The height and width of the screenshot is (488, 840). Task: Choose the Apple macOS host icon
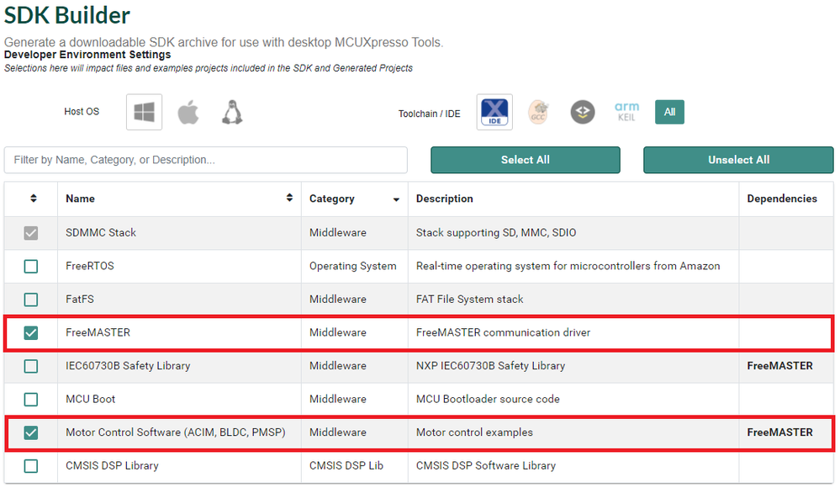(188, 112)
